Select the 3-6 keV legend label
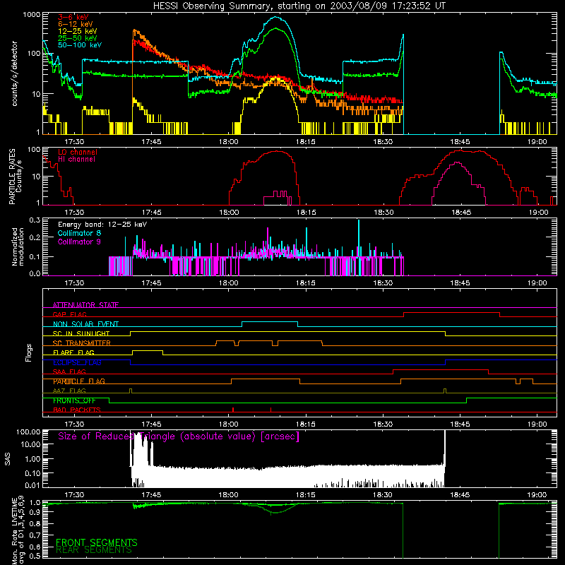The image size is (565, 565). point(73,17)
